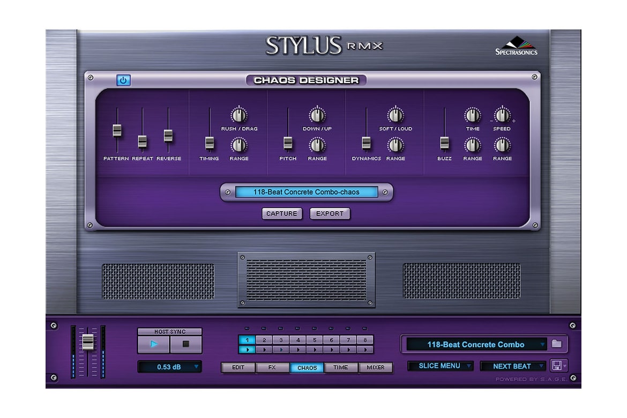Switch to the FX page
Viewport: 627px width, 418px height.
tap(272, 367)
